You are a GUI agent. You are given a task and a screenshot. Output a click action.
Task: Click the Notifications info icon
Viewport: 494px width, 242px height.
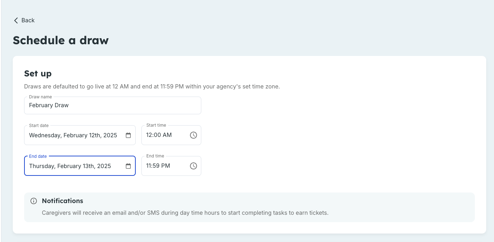34,201
